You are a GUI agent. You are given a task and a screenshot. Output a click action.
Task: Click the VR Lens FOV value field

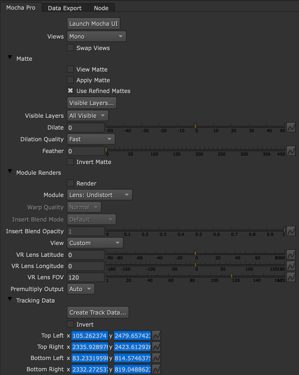pos(86,277)
